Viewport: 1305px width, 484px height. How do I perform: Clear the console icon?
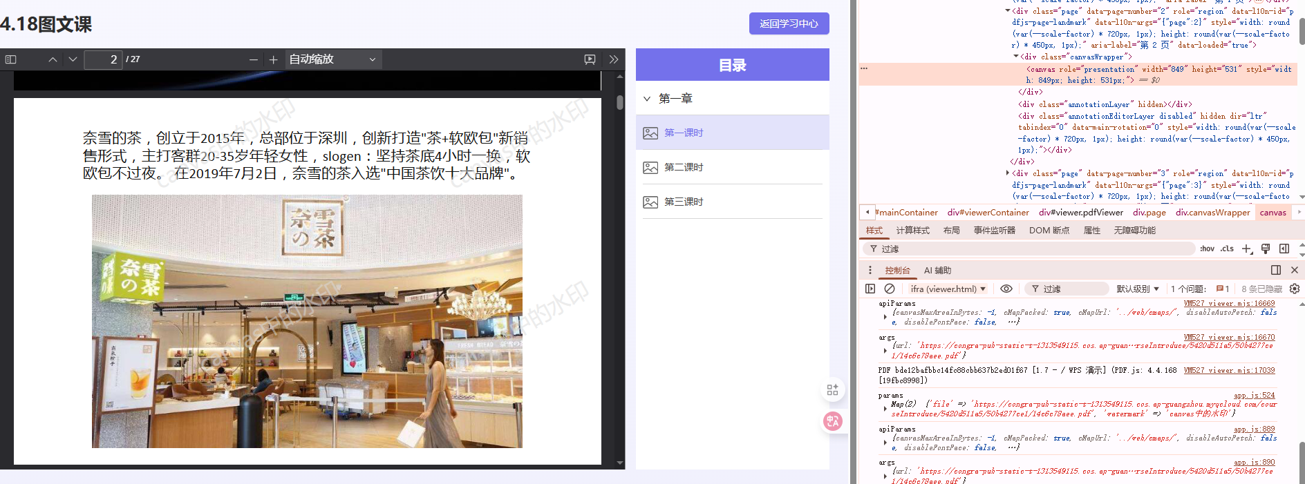point(890,289)
